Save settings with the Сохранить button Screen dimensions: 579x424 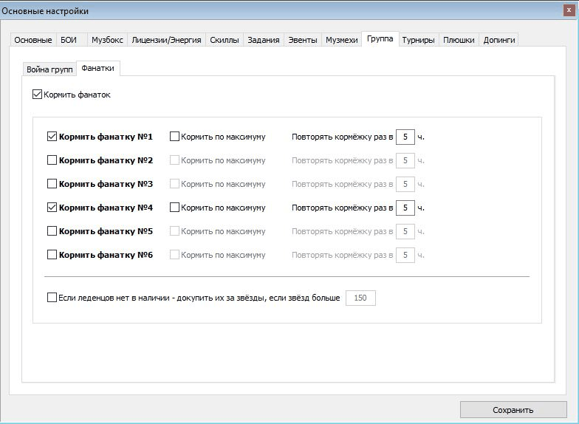pyautogui.click(x=513, y=410)
